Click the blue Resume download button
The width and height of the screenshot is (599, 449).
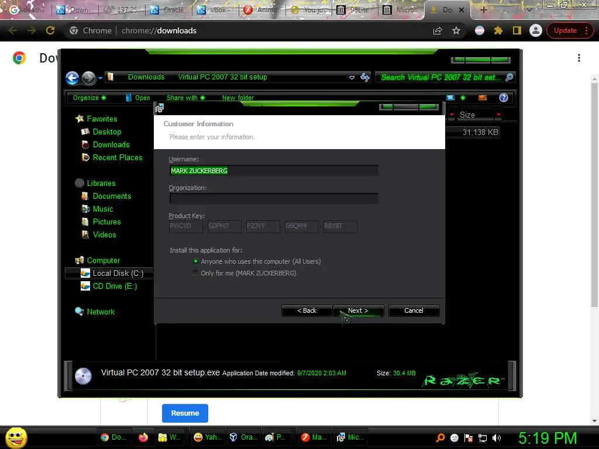pos(185,413)
